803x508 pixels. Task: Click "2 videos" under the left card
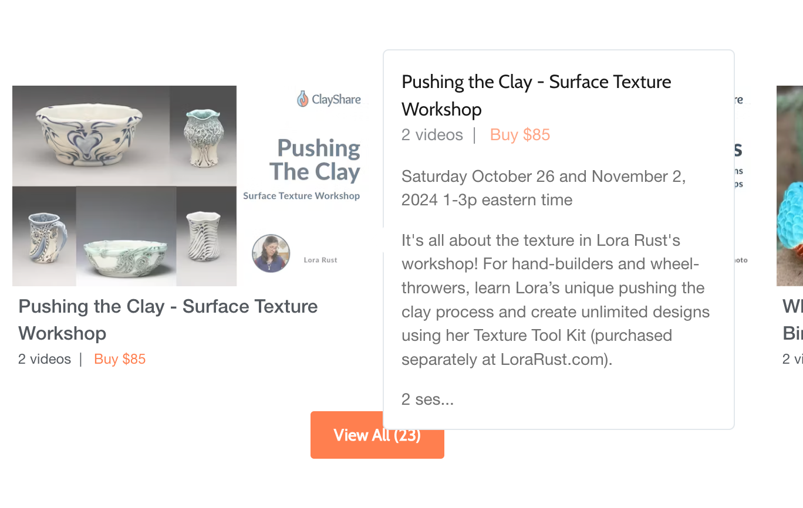click(45, 359)
